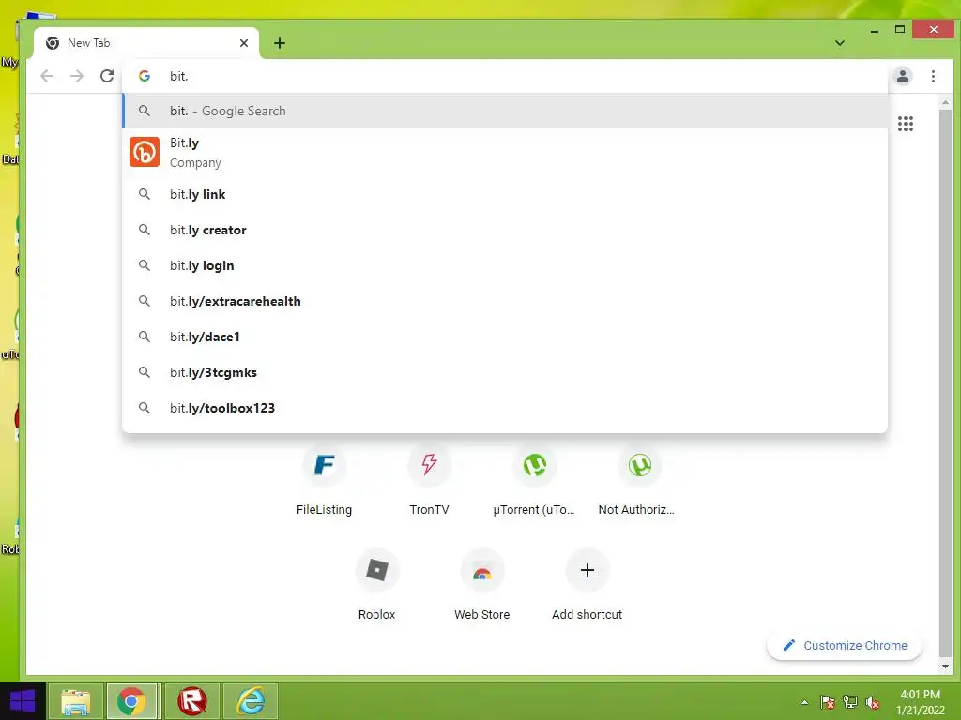Show hidden system tray icons

tap(804, 702)
